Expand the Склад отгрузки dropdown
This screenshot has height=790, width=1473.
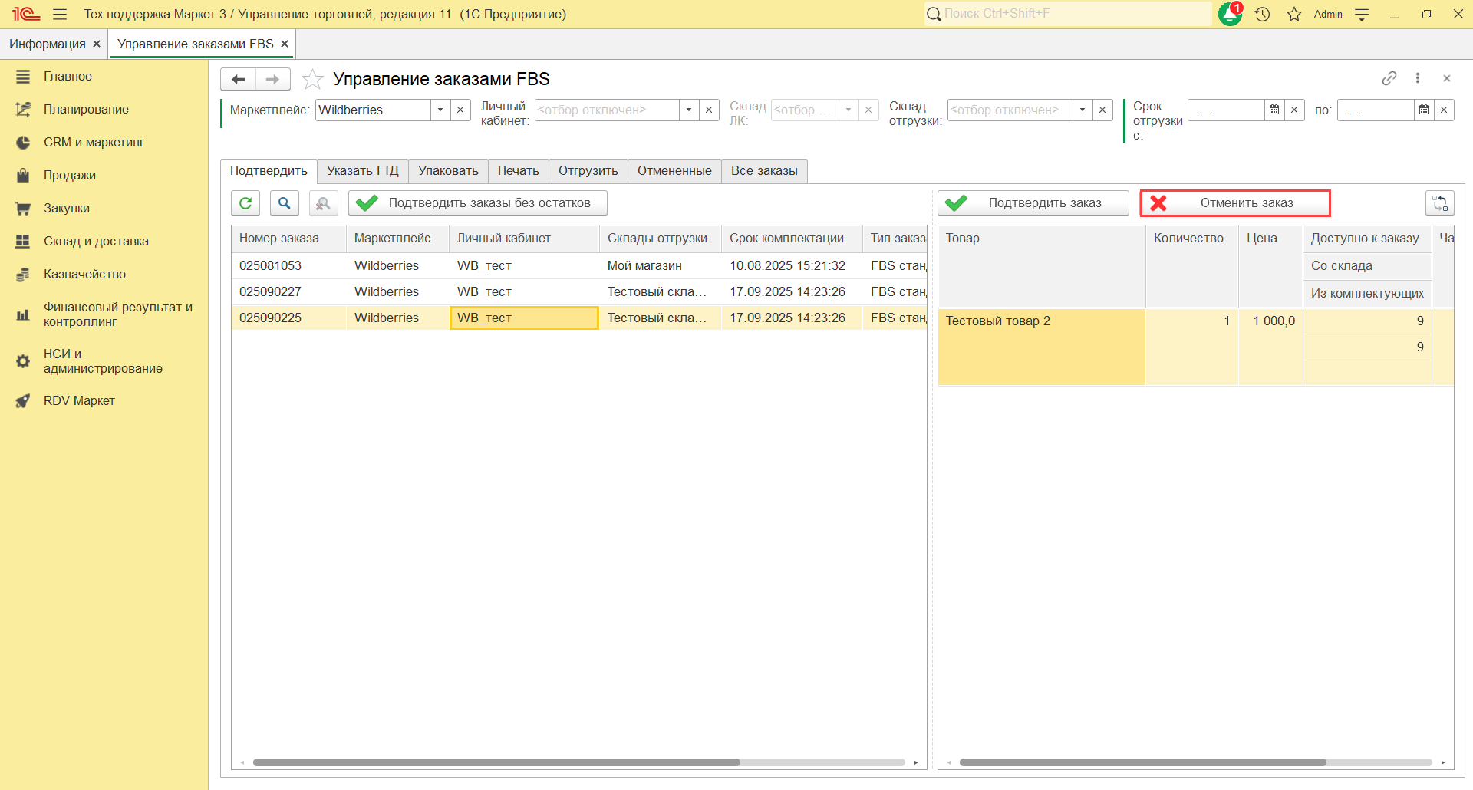click(1083, 110)
